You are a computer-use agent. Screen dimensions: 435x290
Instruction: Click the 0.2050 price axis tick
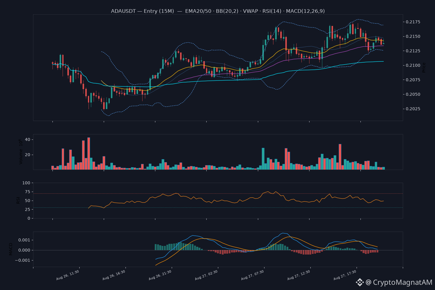pos(413,94)
